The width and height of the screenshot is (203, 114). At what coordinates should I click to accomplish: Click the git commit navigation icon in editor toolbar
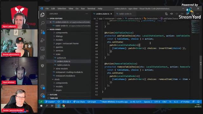[172, 14]
